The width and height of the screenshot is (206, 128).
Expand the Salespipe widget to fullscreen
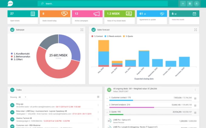click(x=82, y=30)
